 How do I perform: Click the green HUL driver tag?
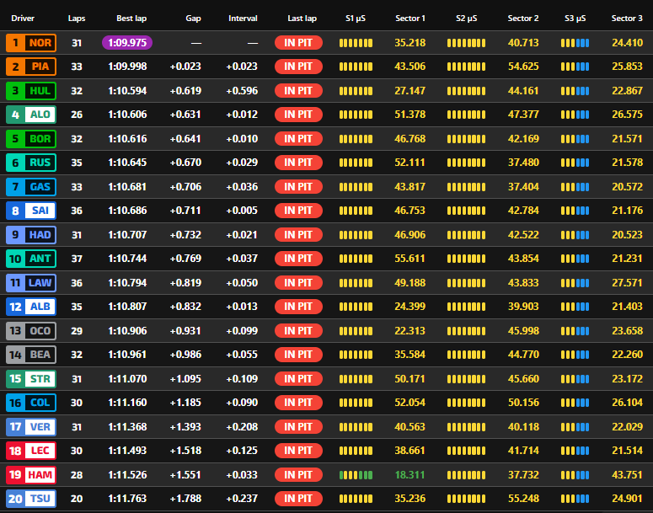[x=30, y=91]
